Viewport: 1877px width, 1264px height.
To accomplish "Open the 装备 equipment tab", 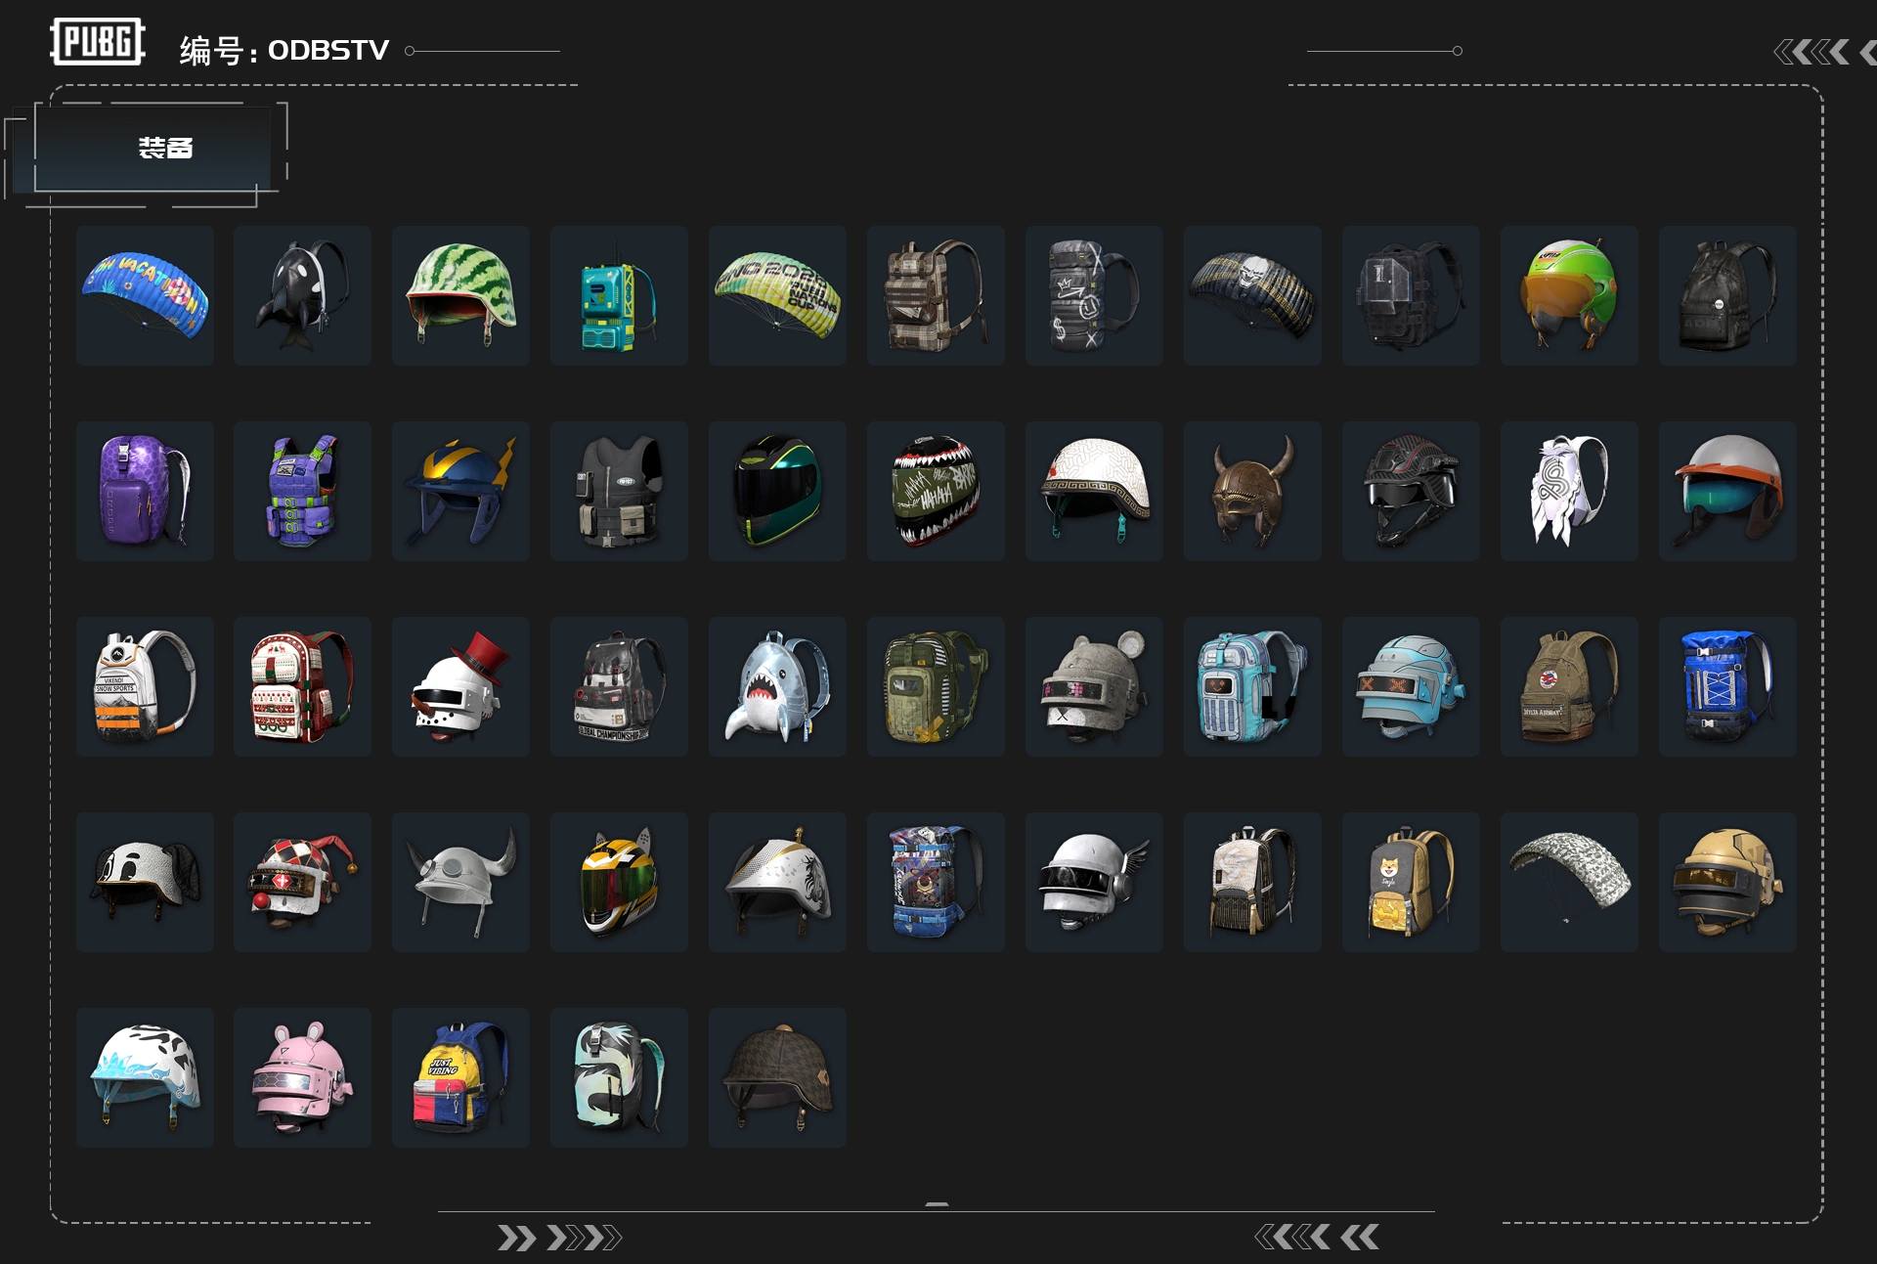I will [x=153, y=148].
